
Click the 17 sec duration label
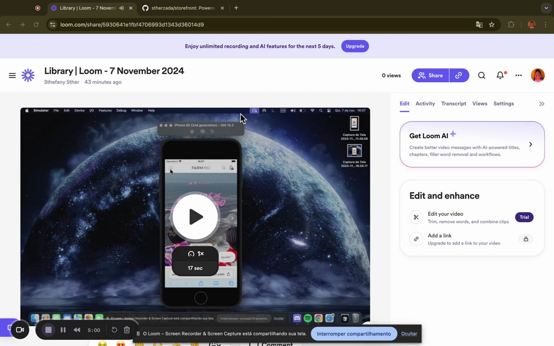point(195,268)
